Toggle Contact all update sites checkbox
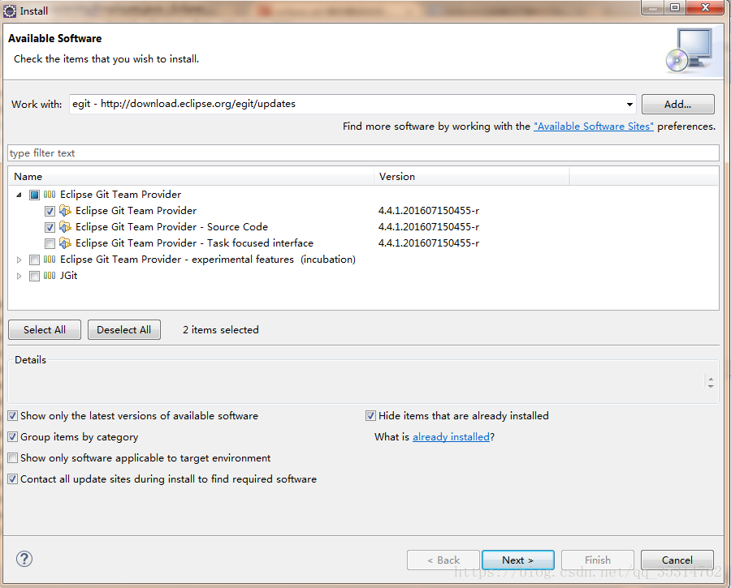 (x=13, y=479)
